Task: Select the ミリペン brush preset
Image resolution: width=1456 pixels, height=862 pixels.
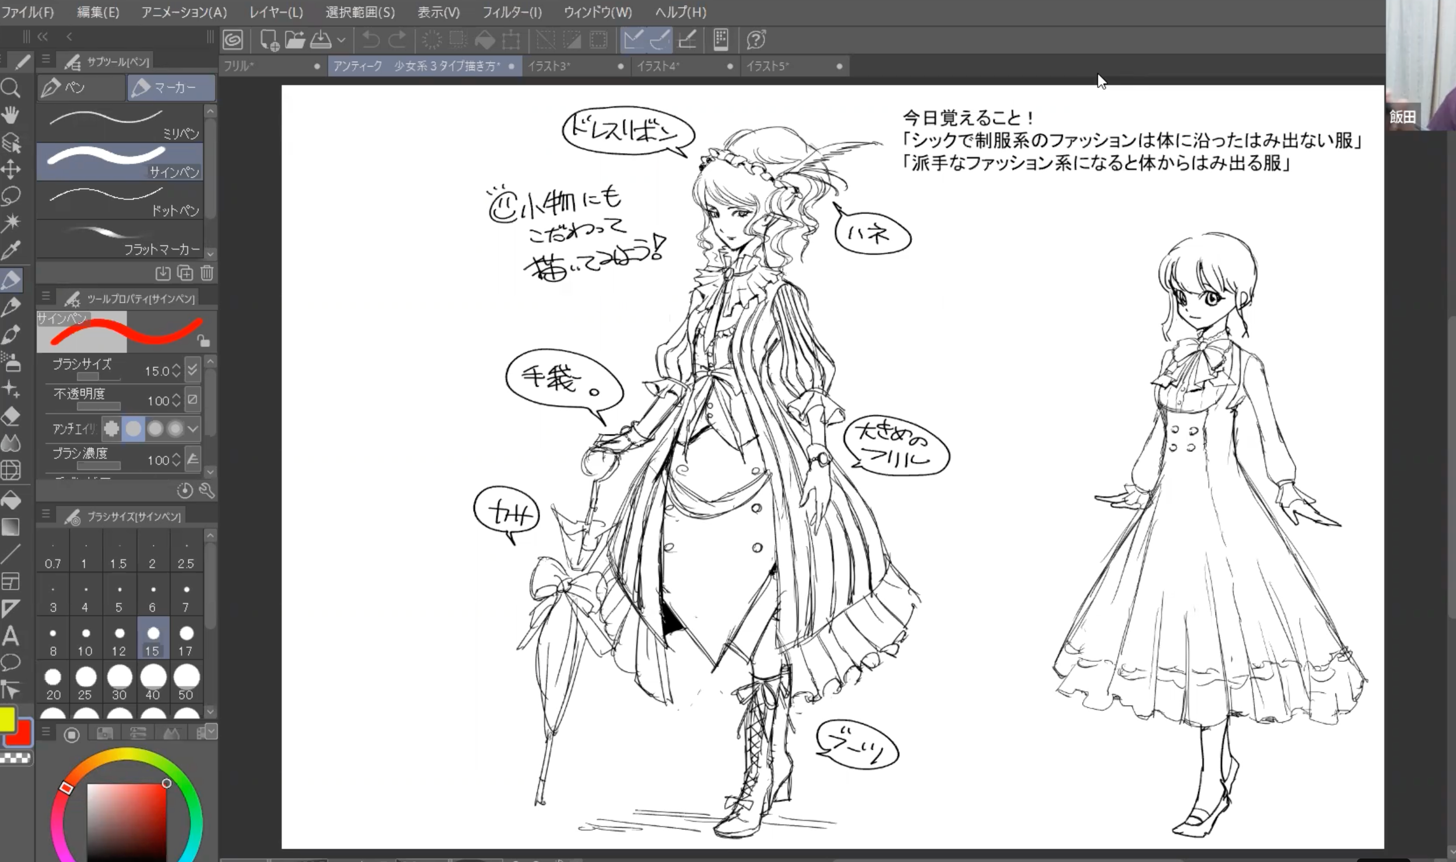Action: click(120, 123)
